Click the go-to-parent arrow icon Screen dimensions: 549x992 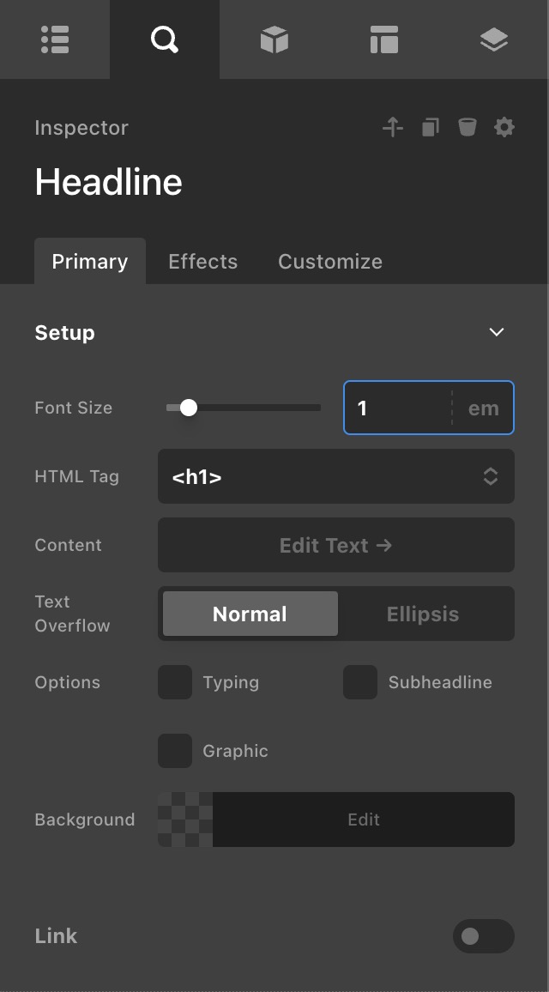(x=393, y=128)
